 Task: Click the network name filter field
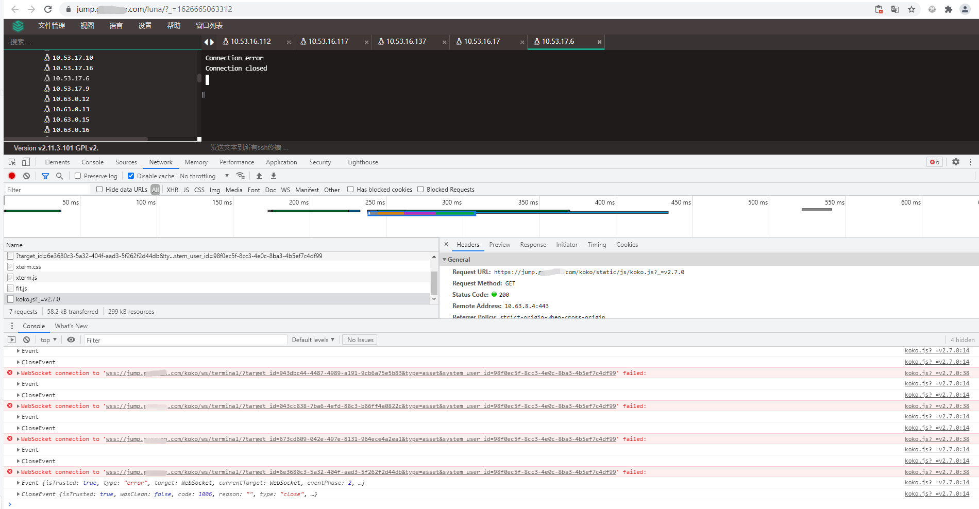[47, 190]
